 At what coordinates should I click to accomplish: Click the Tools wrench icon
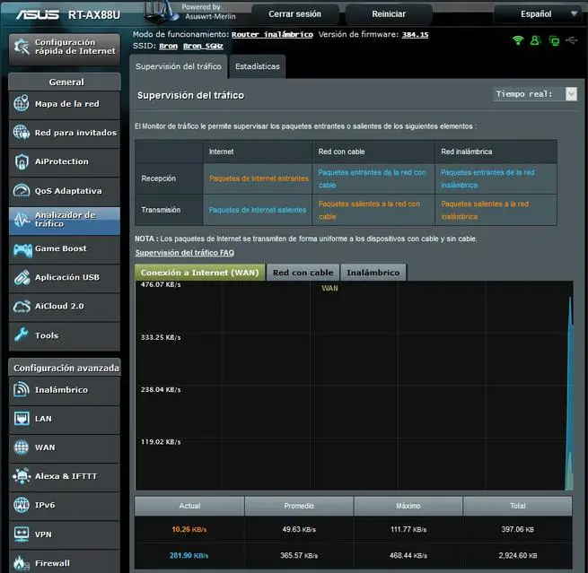tap(22, 334)
